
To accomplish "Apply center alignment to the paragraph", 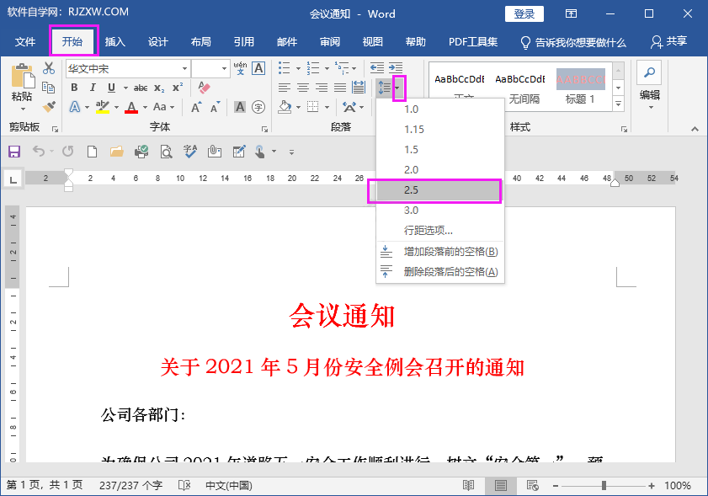I will (x=301, y=88).
